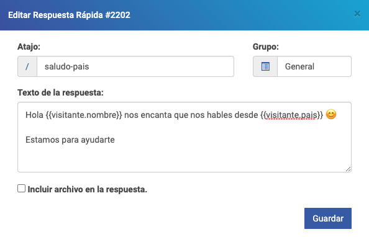Click the "Grupo:" label
The height and width of the screenshot is (237, 369).
266,47
